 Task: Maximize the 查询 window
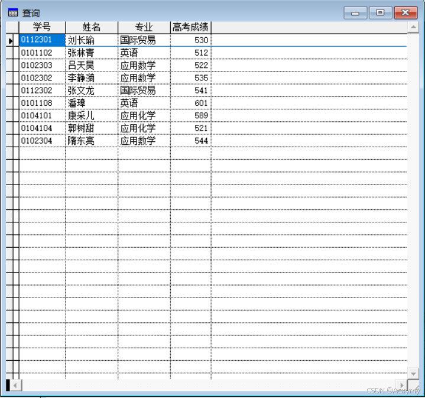click(x=380, y=12)
